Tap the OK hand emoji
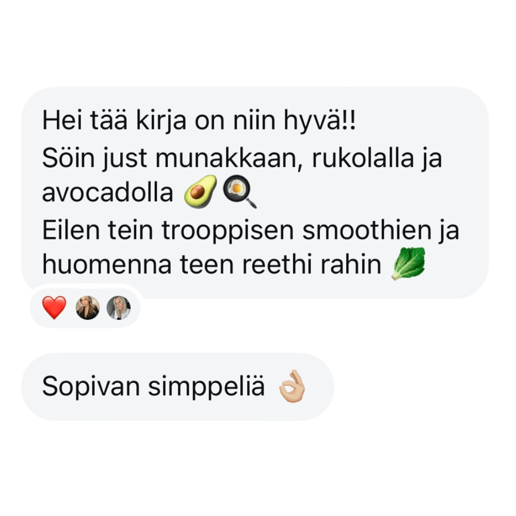 pos(292,386)
